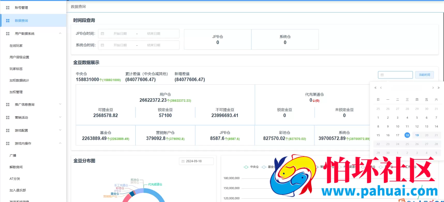This screenshot has width=444, height=202.
Task: Click calendar icon beside 2024-09-18
Action: tap(183, 161)
